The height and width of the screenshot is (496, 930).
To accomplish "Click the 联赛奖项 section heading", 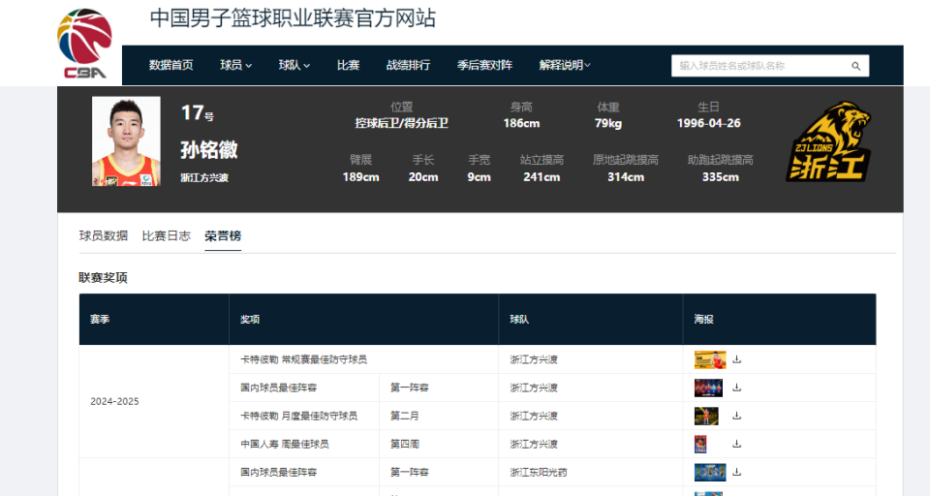I will (x=104, y=278).
